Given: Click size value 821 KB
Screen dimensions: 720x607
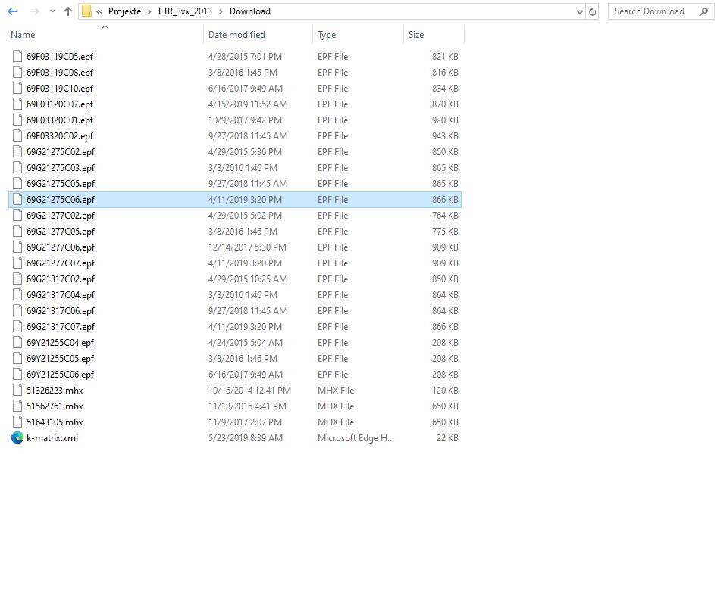Looking at the screenshot, I should (445, 57).
